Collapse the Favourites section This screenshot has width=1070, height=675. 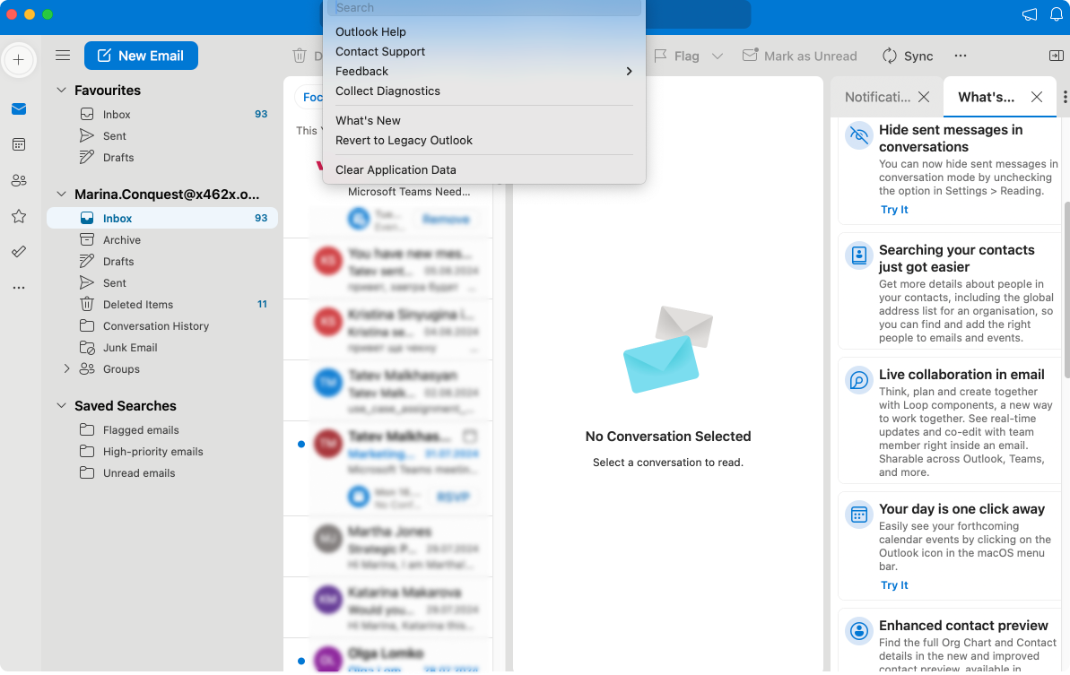pyautogui.click(x=61, y=90)
